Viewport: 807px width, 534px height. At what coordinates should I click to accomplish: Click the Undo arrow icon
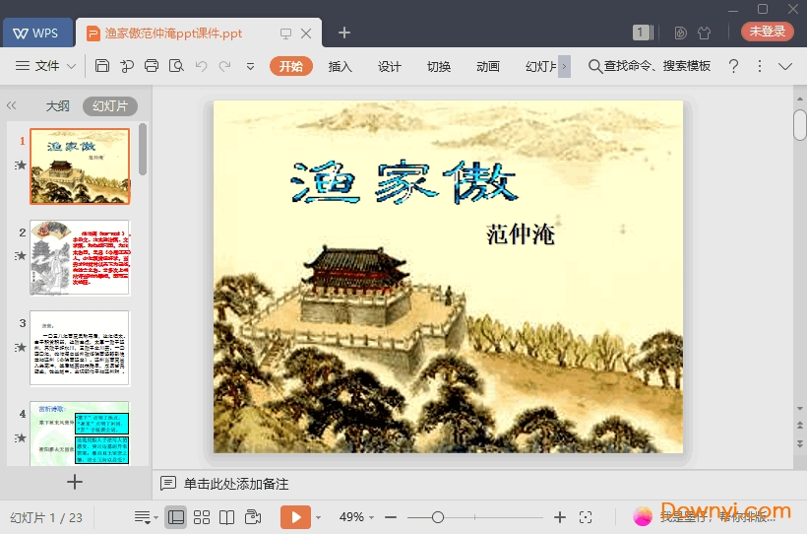tap(201, 66)
